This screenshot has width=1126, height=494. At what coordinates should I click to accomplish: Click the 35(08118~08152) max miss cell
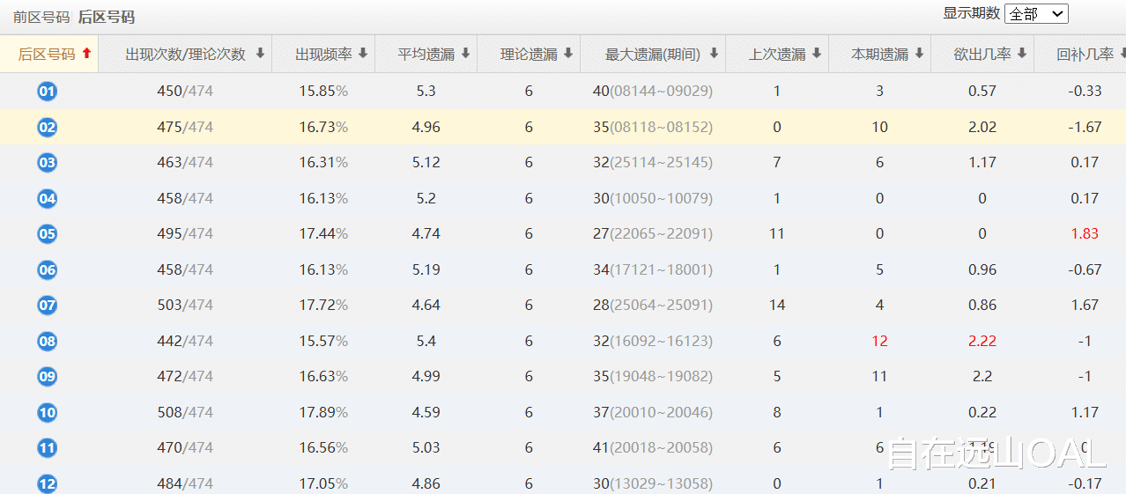tap(653, 127)
